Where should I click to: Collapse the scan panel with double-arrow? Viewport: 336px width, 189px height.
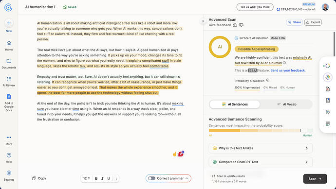pos(203,21)
